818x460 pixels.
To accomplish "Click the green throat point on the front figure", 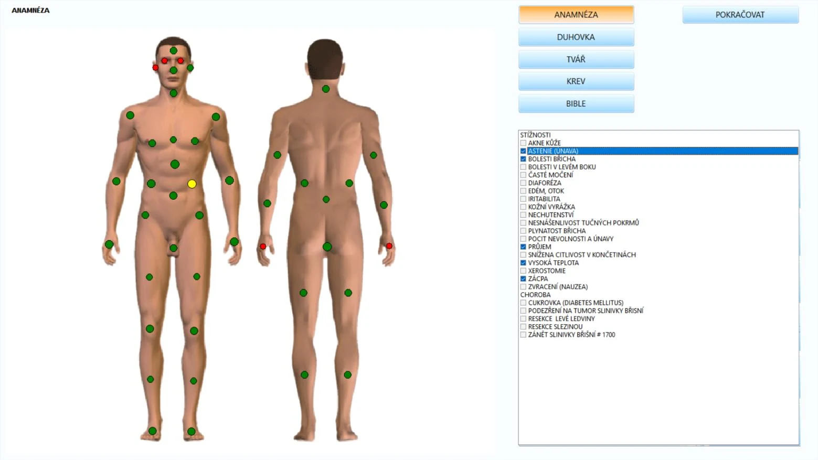I will pos(174,93).
